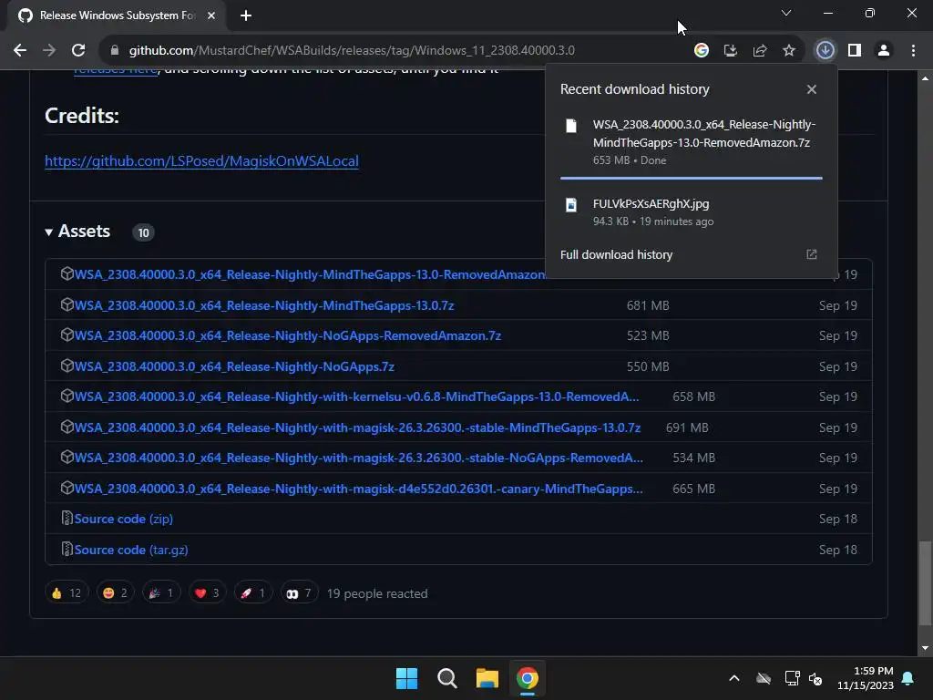This screenshot has height=700, width=933.
Task: Click muted volume tray icon
Action: pos(815,678)
